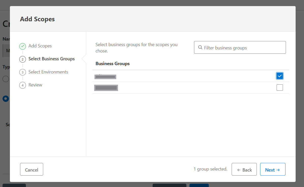Focus the Filter business groups search field
The width and height of the screenshot is (304, 187).
[x=243, y=48]
